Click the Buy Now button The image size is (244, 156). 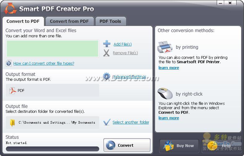pyautogui.click(x=179, y=146)
